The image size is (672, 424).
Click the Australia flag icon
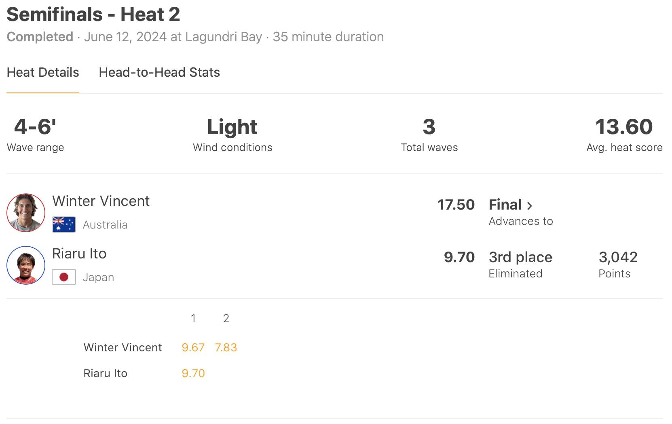click(64, 225)
